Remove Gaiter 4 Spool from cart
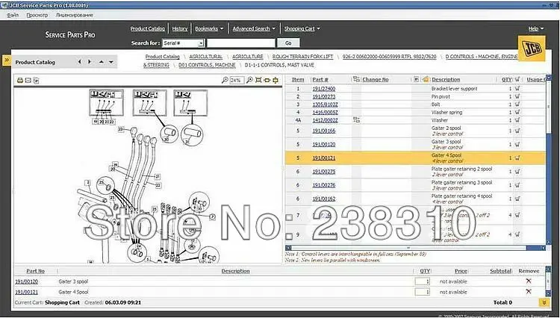 point(529,292)
